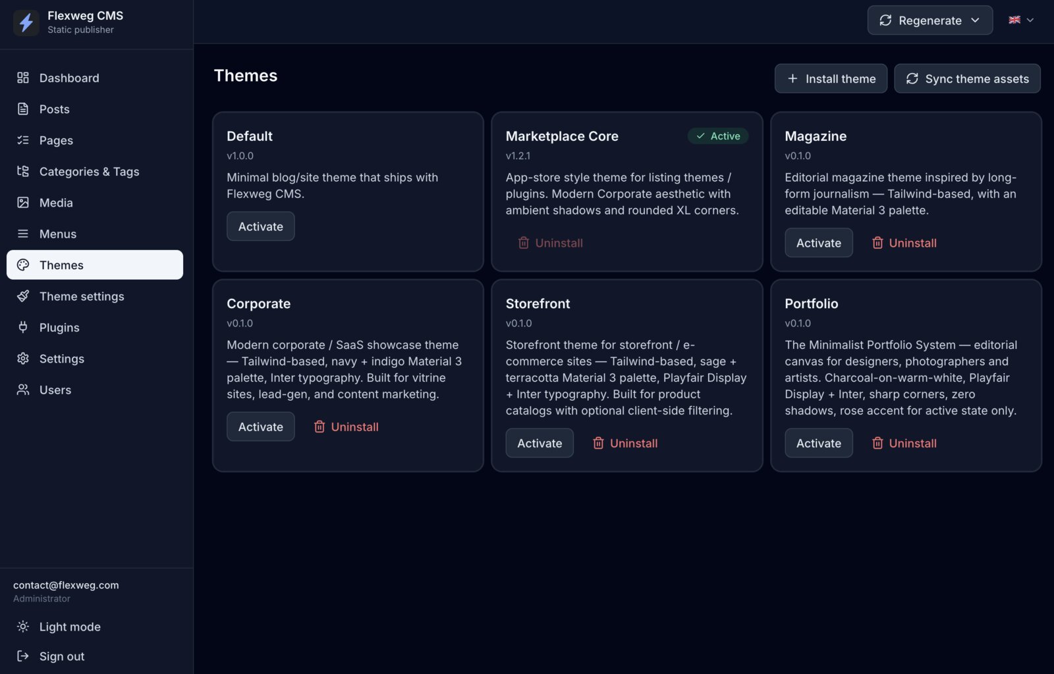
Task: Click Uninstall label on Magazine theme
Action: click(x=912, y=243)
